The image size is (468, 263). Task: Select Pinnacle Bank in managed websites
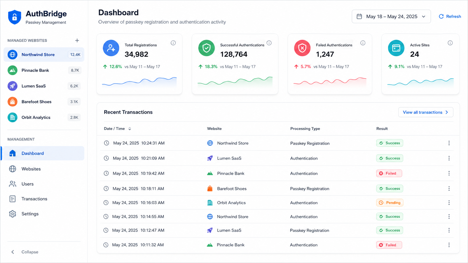[44, 70]
